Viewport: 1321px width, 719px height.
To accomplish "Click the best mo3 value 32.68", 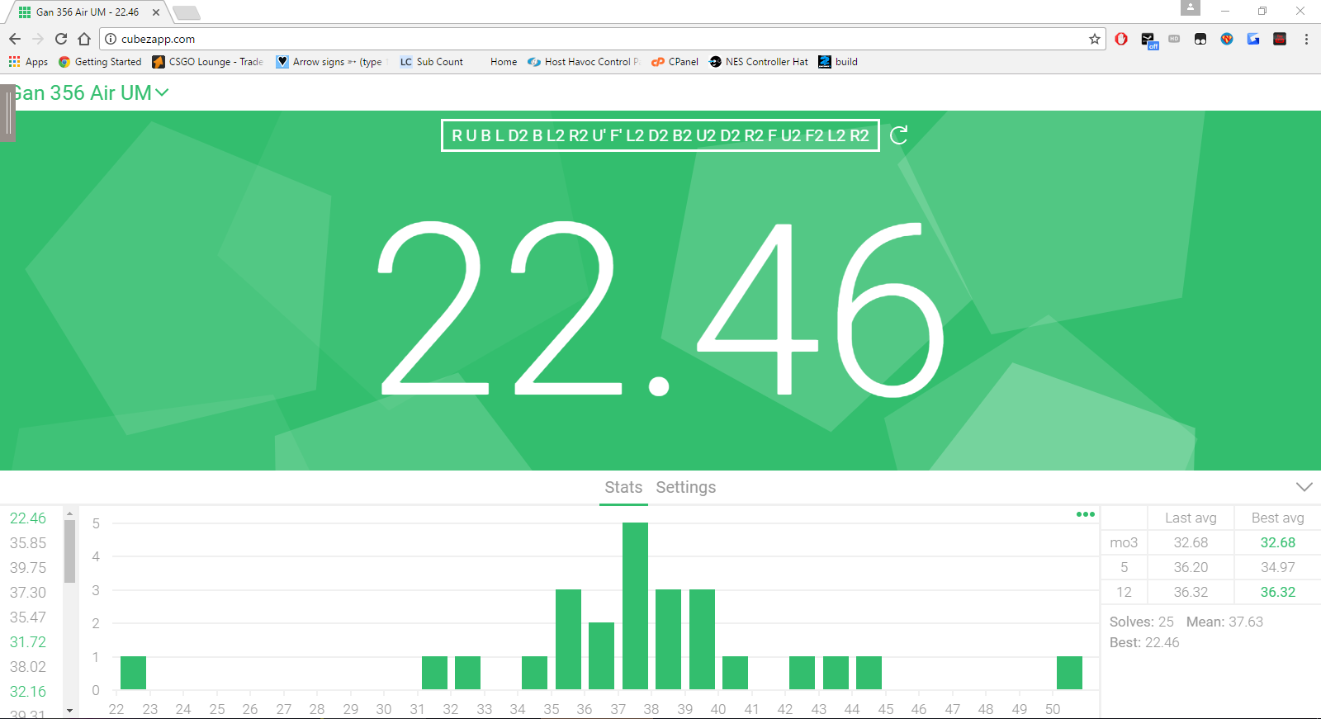I will pyautogui.click(x=1277, y=542).
